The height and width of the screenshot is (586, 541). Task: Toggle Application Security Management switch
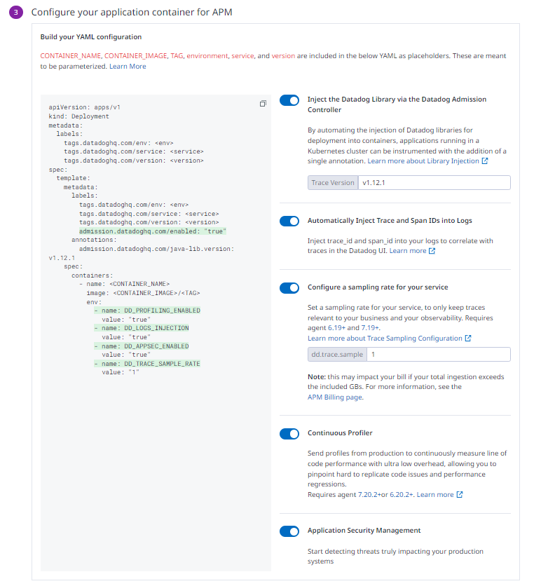coord(289,531)
